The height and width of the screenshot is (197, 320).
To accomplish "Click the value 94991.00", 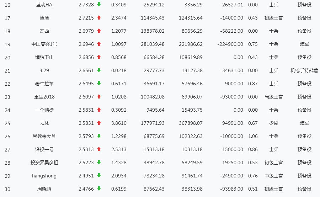I will click(x=233, y=123).
